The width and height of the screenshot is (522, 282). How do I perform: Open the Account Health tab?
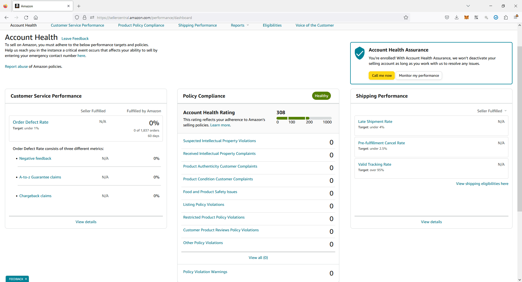click(x=23, y=25)
